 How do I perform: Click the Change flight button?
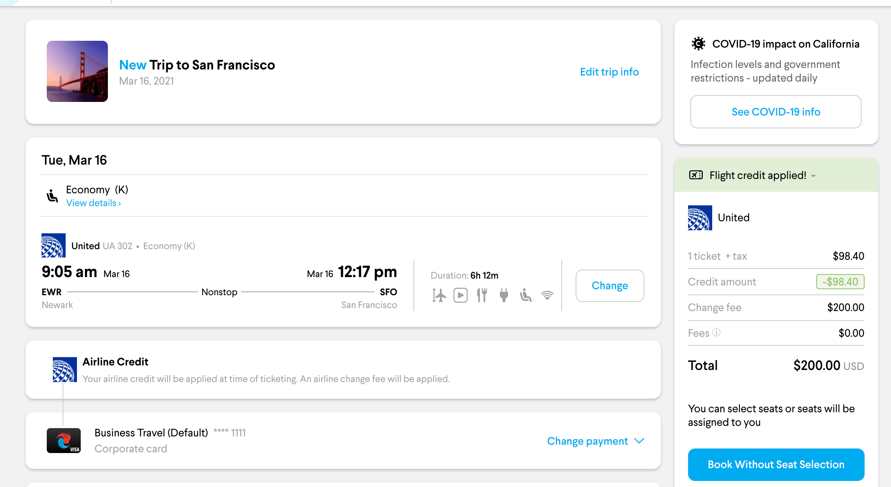click(610, 286)
